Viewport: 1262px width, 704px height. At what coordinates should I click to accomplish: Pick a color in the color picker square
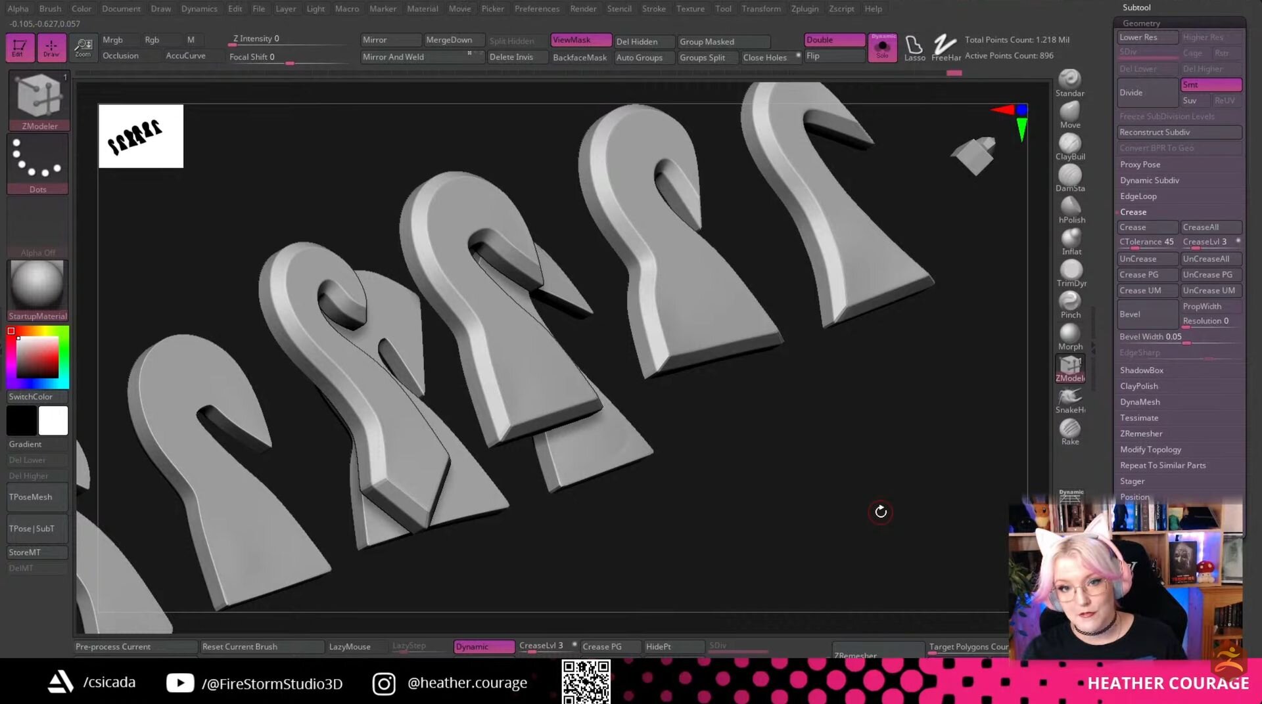pyautogui.click(x=37, y=357)
